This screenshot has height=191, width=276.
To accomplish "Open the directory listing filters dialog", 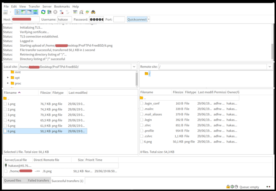I will pyautogui.click(x=75, y=12).
